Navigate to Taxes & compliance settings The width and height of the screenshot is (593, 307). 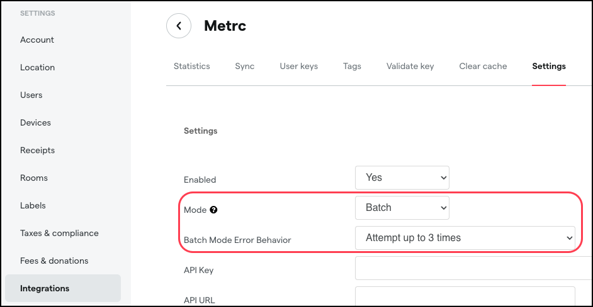click(59, 233)
